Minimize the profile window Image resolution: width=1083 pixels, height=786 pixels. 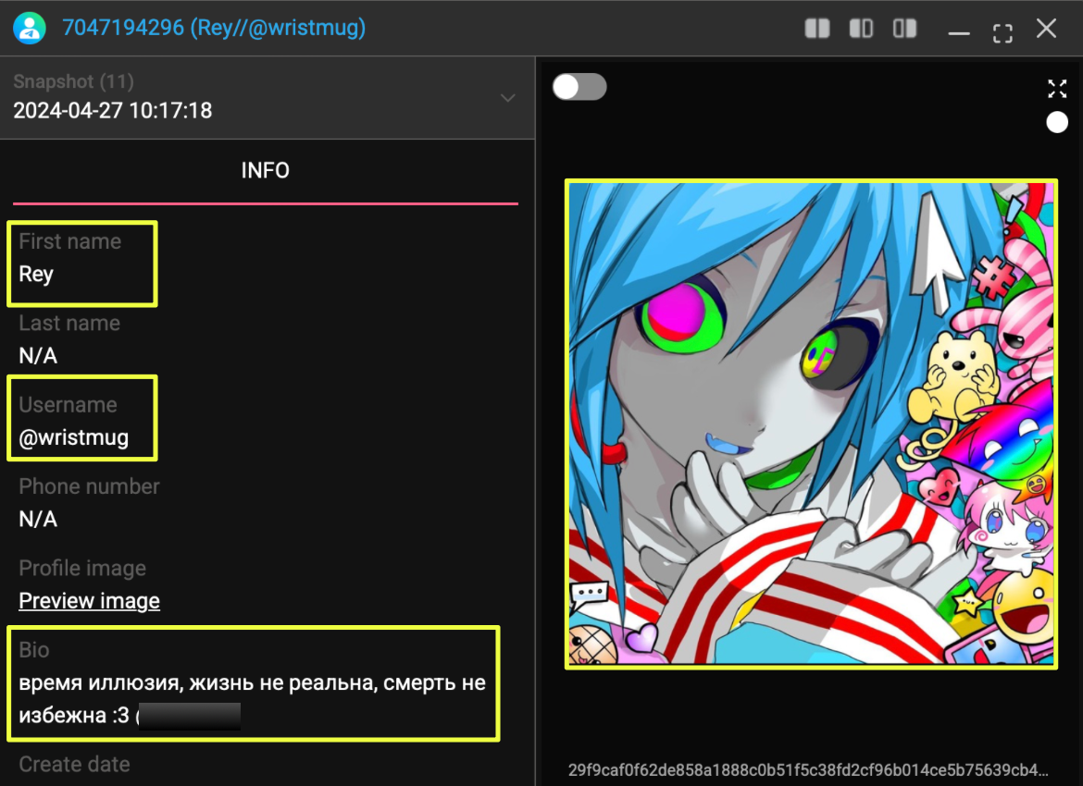tap(959, 33)
